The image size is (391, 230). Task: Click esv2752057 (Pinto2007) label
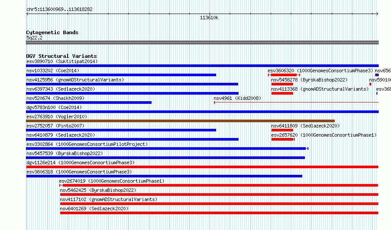[56, 126]
